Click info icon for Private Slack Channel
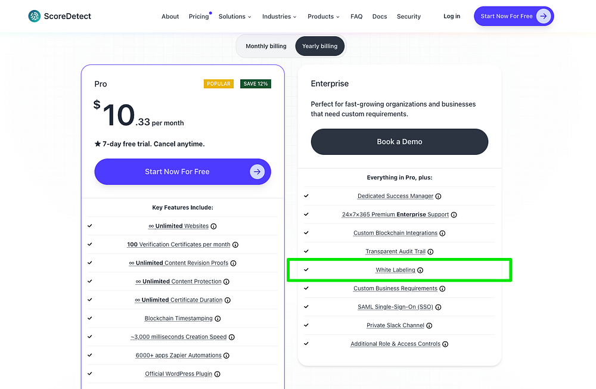 [x=429, y=326]
